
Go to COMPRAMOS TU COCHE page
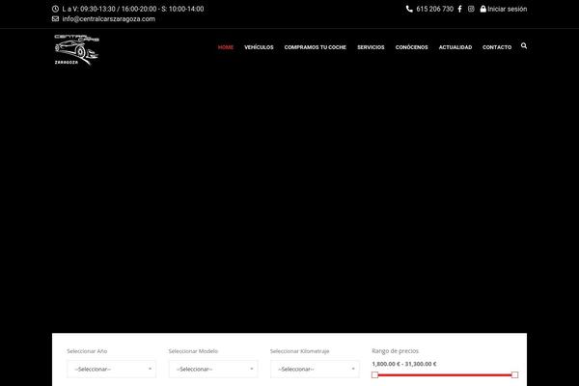click(x=316, y=47)
